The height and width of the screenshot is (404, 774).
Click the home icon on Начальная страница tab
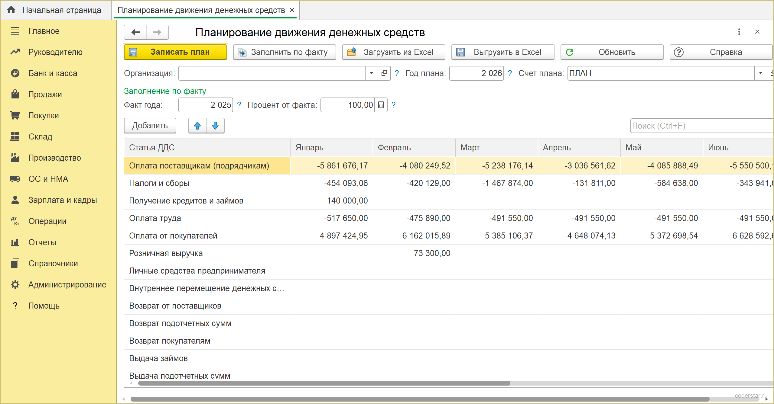click(x=11, y=10)
